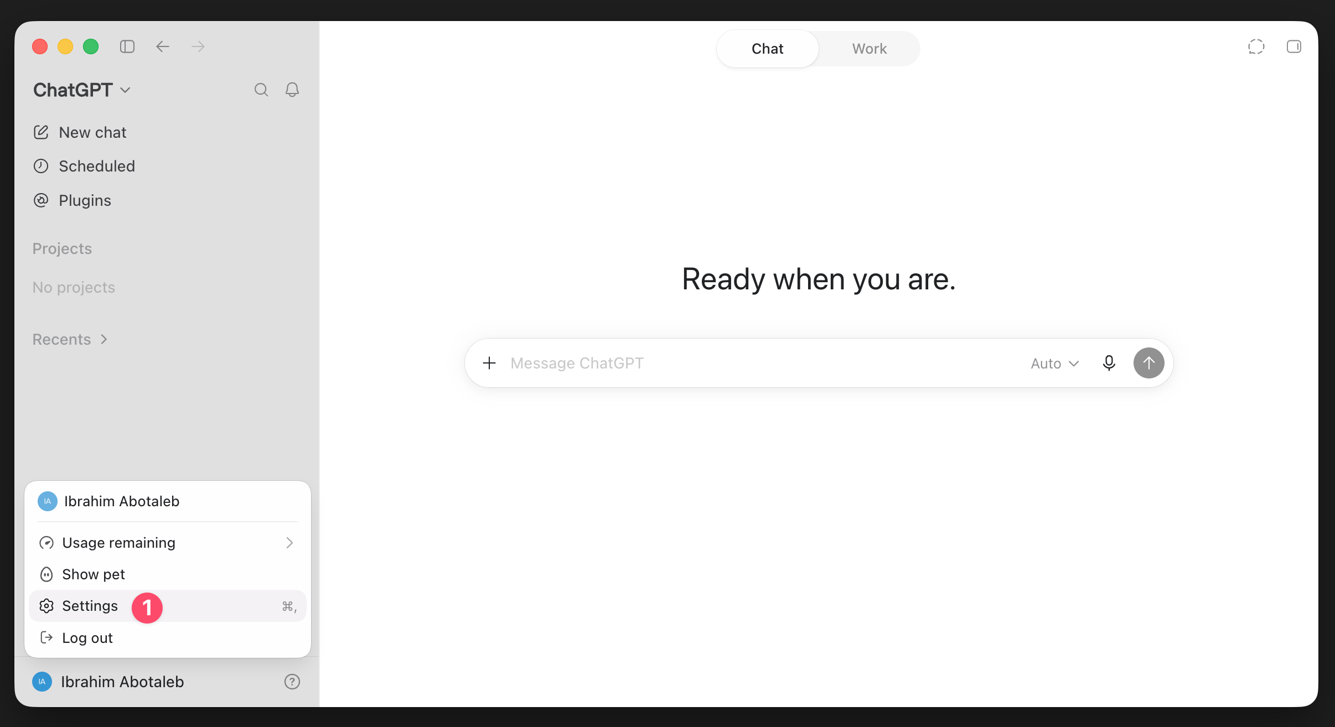
Task: Click the Scheduled clock icon
Action: coord(41,166)
